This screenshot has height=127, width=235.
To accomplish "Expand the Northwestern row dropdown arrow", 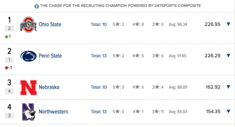I will (x=229, y=111).
